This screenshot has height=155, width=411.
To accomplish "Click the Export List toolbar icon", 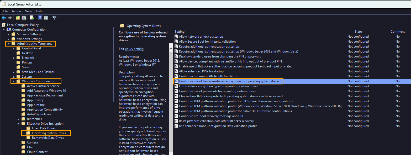I will point(32,18).
